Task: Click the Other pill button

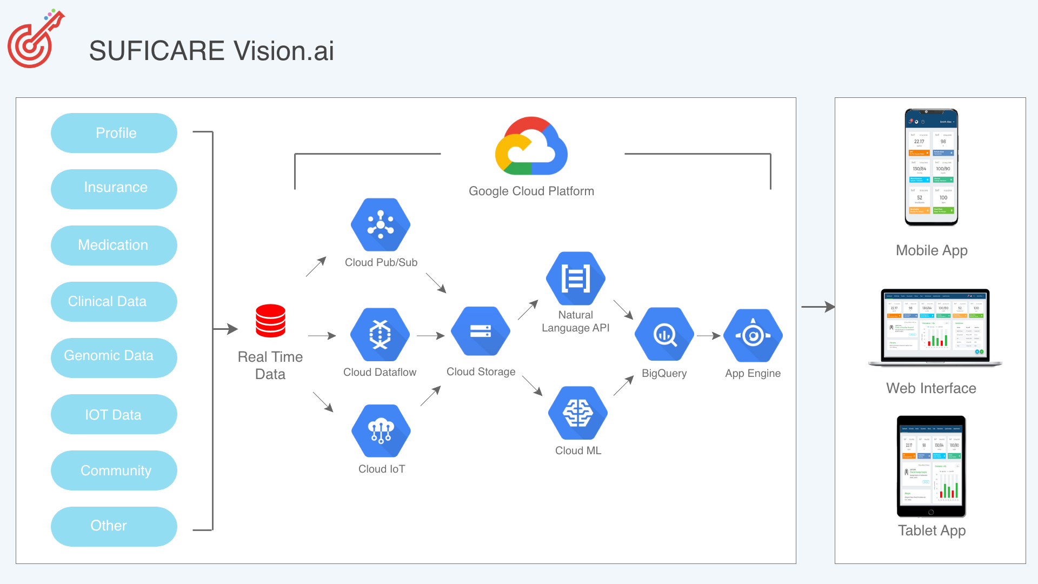Action: pyautogui.click(x=114, y=527)
